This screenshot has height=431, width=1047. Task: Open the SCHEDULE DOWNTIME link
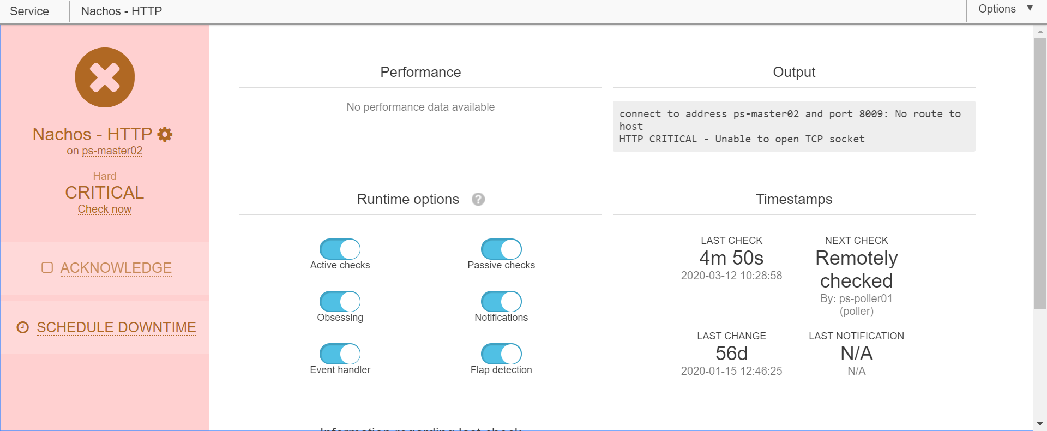click(116, 327)
